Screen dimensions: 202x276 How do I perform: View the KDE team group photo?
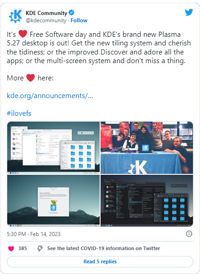point(147,148)
